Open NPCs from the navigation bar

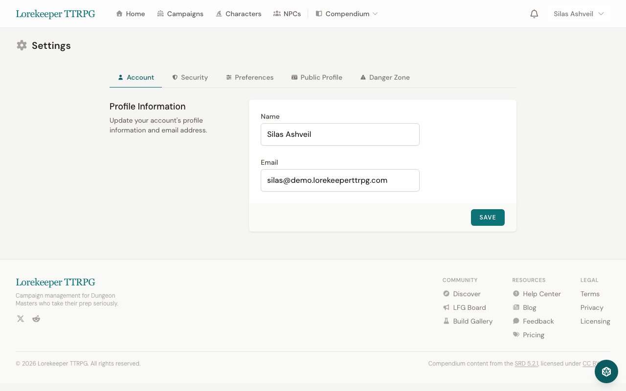[287, 14]
